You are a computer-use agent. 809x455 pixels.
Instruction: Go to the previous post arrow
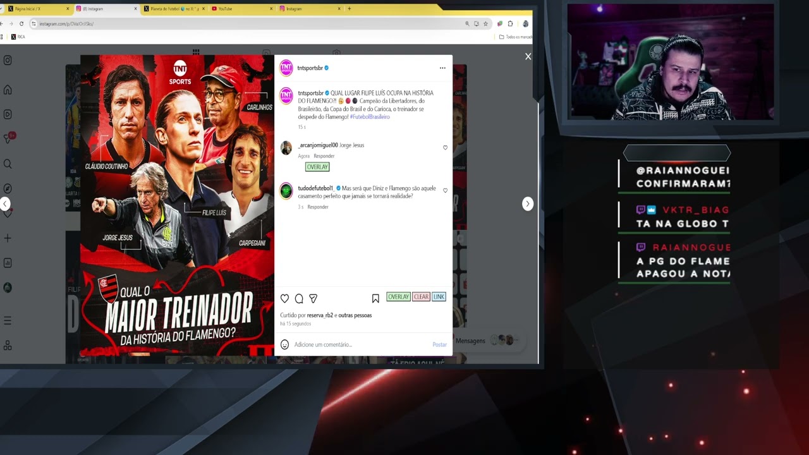pyautogui.click(x=5, y=203)
